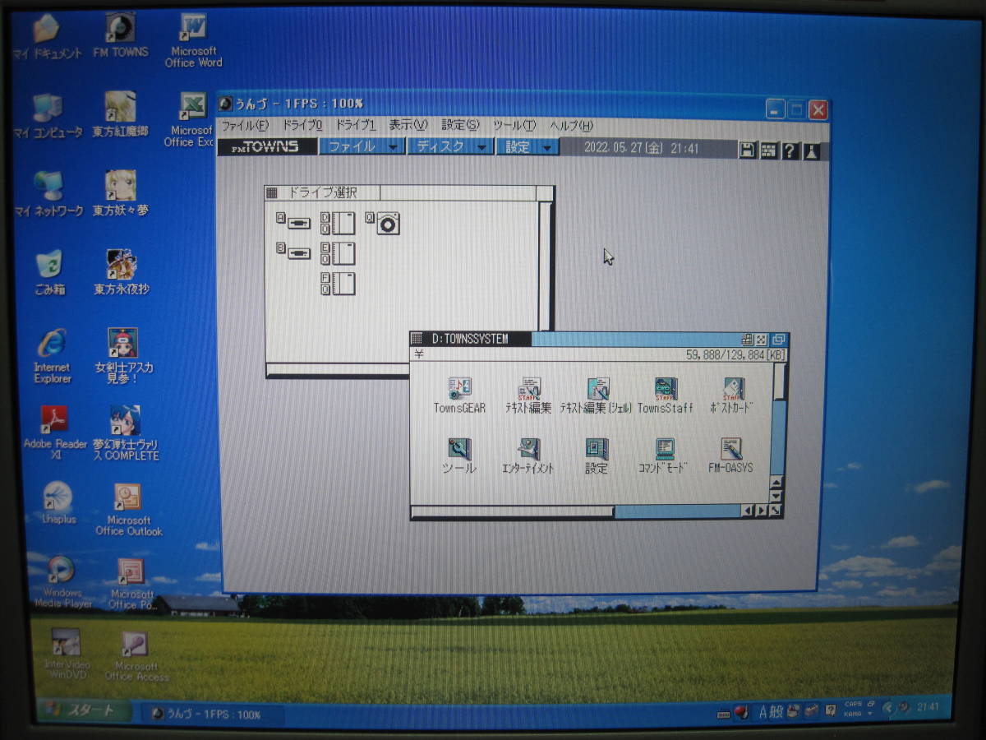This screenshot has width=986, height=740.
Task: Open the 女剣士アスカ見参 desktop shortcut
Action: point(124,356)
